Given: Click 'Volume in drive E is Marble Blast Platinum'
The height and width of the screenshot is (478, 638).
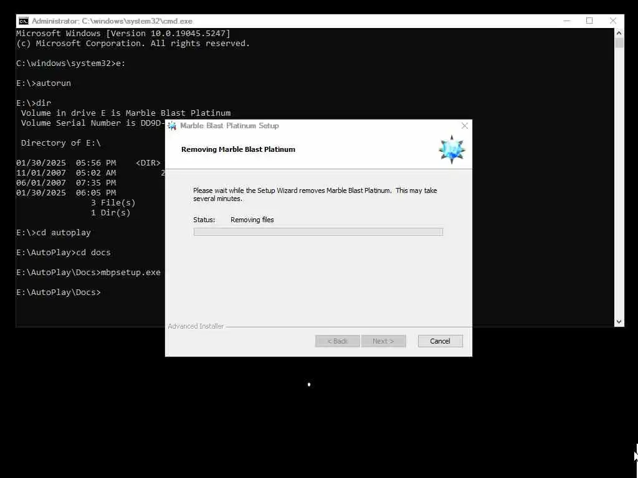Looking at the screenshot, I should point(126,113).
